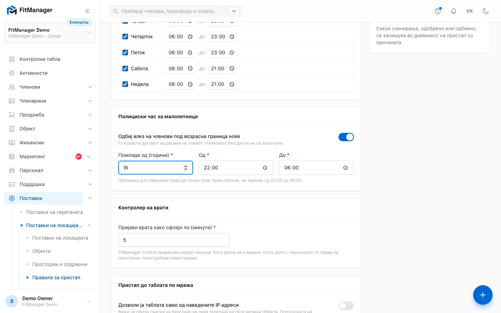Open the notifications bell
This screenshot has height=313, width=501.
(454, 11)
